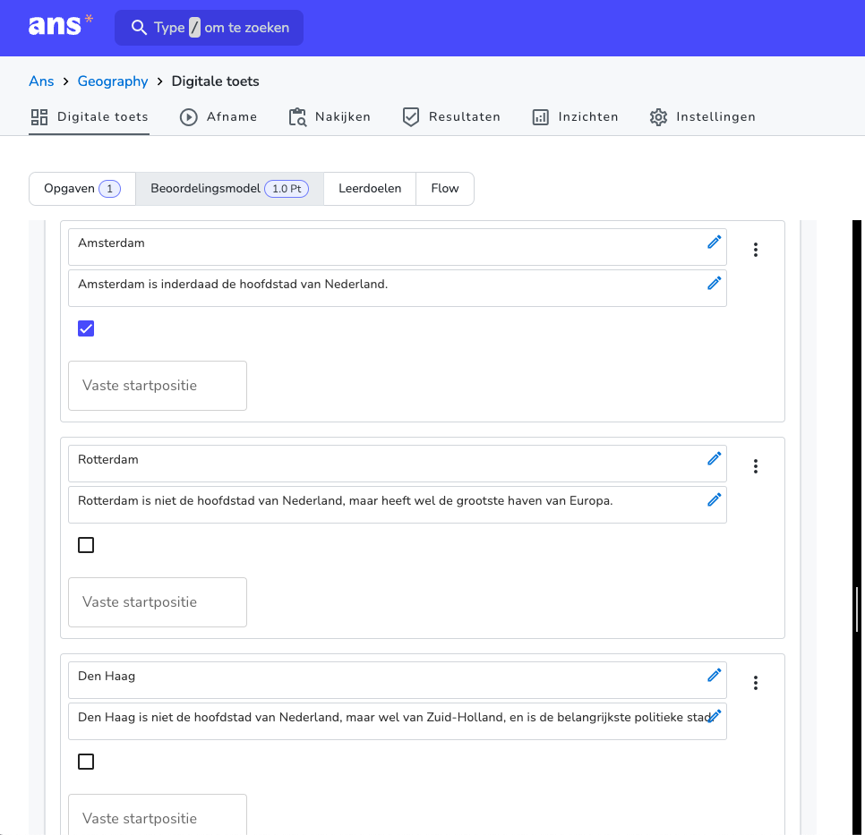
Task: Open the Flow sub-tab
Action: click(445, 189)
